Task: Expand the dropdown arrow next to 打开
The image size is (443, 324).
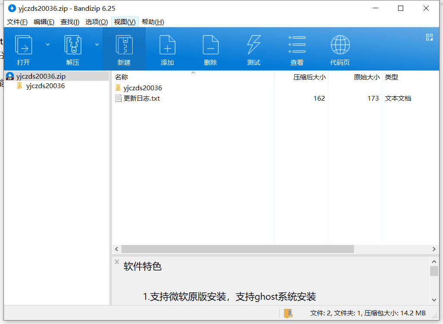Action: (48, 44)
